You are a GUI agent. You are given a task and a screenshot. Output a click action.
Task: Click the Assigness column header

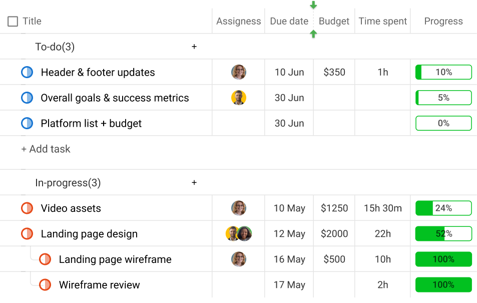pos(238,21)
